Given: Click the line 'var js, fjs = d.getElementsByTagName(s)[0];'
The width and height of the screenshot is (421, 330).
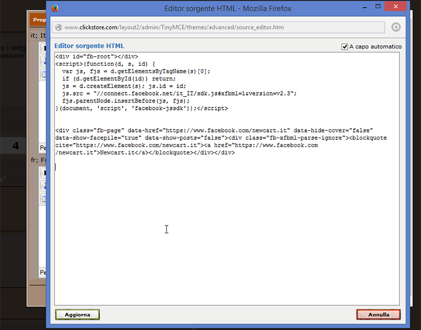Looking at the screenshot, I should pos(136,71).
